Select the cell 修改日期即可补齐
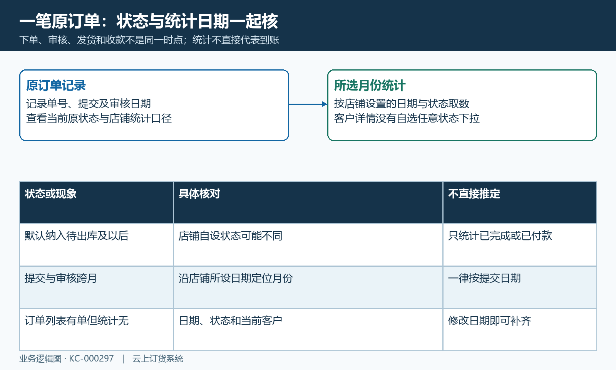616x370 pixels. tap(520, 330)
